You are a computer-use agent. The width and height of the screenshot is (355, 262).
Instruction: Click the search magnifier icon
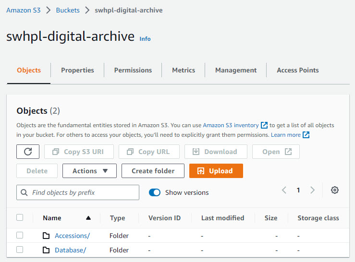[x=24, y=192]
